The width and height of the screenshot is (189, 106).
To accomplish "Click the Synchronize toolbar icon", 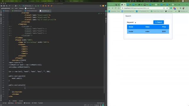I will pos(6,6).
